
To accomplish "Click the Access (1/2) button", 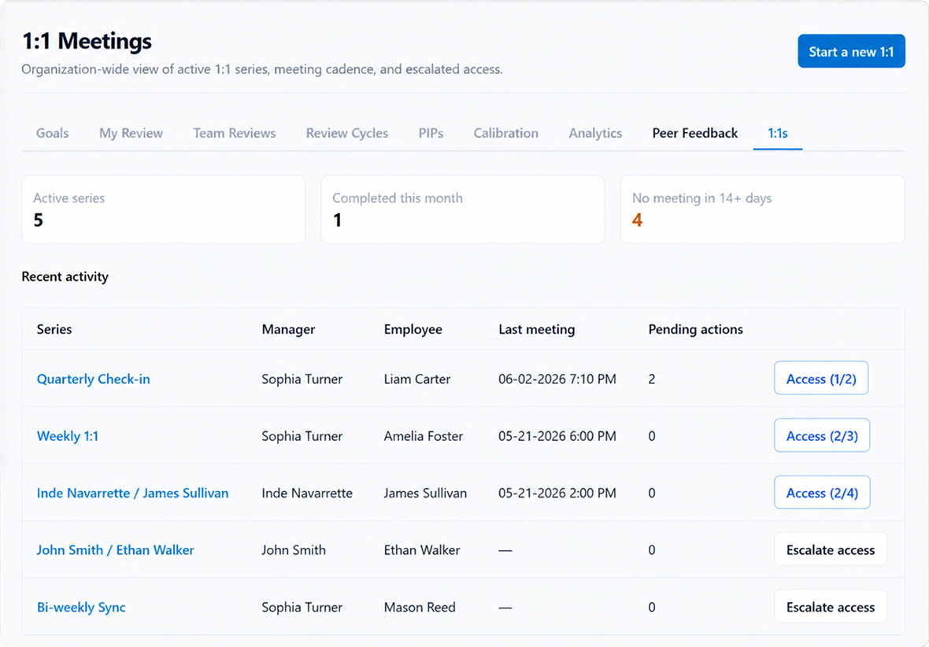I will coord(821,378).
